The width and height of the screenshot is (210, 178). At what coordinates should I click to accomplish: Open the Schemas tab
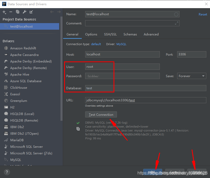(130, 34)
